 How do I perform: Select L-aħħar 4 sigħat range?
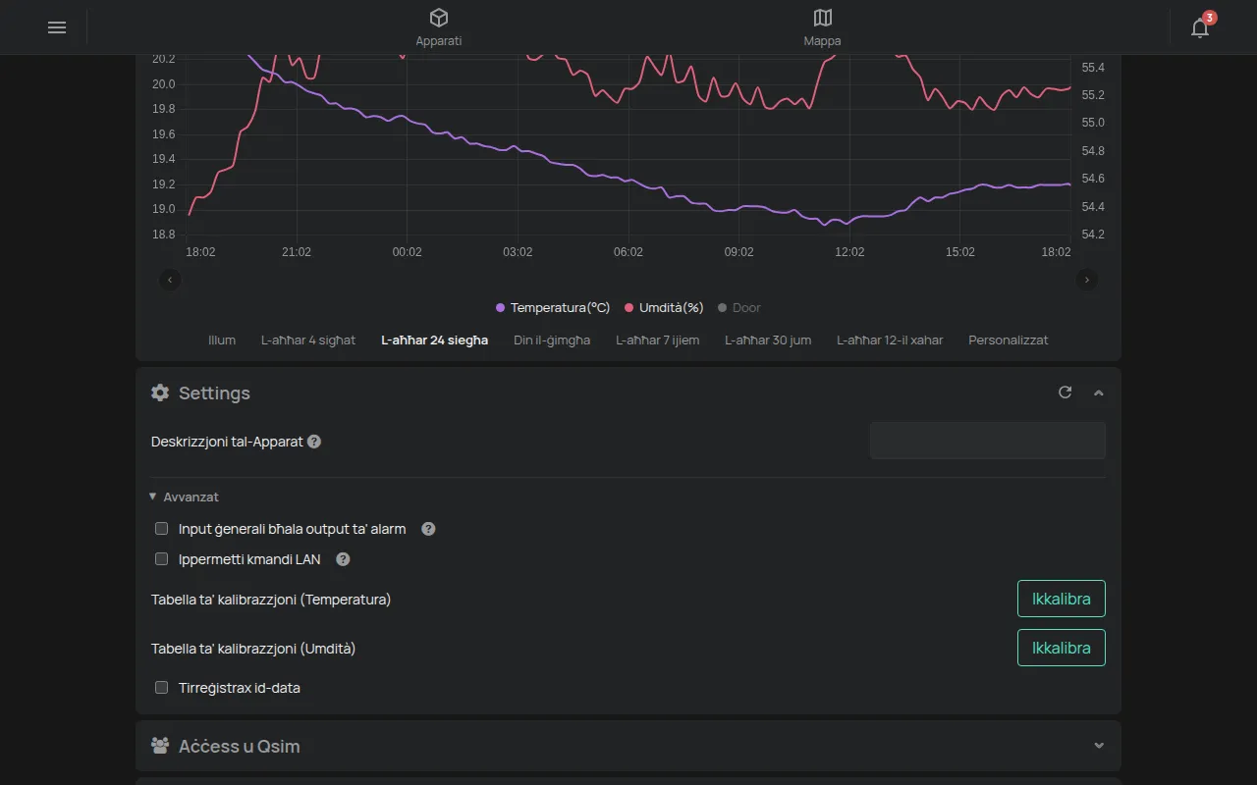[308, 340]
